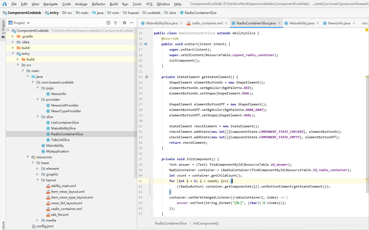369x230 pixels.
Task: Expand the graphic resources folder
Action: (38, 174)
